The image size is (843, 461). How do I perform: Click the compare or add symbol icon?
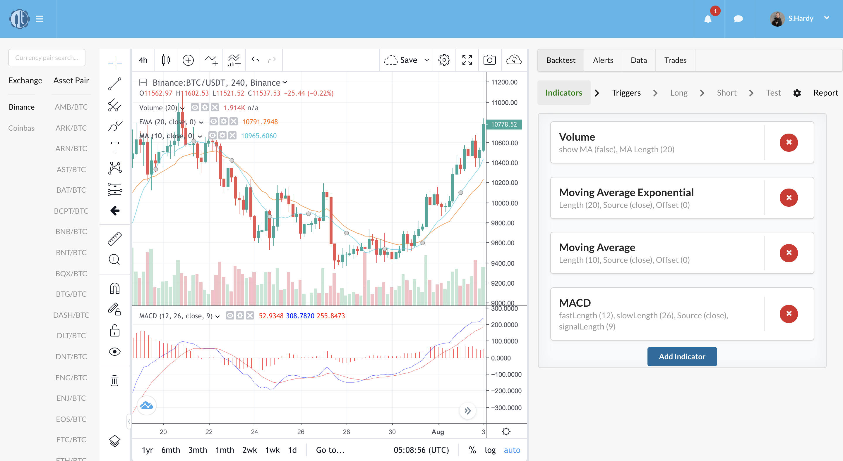tap(188, 60)
